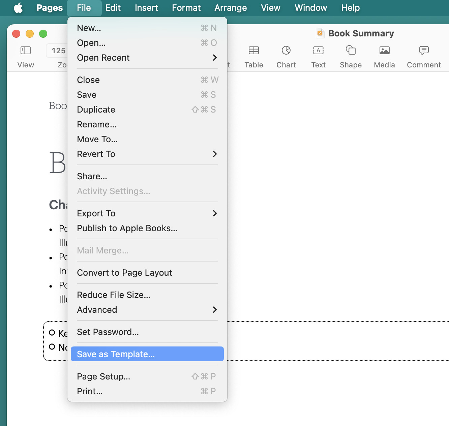Open the Format menu
Screen dimensions: 449x426
click(x=186, y=8)
